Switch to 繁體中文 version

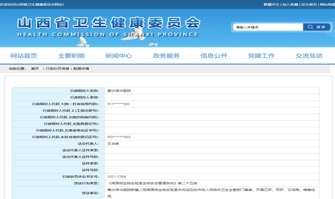271,4
